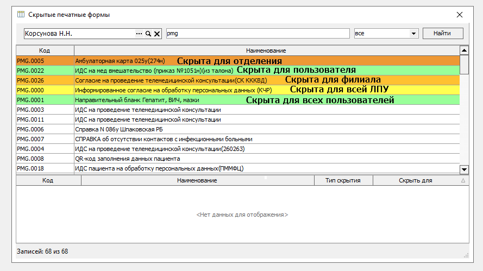Select the row with code PMG.0006
Viewport: 483px width, 271px height.
tap(238, 129)
